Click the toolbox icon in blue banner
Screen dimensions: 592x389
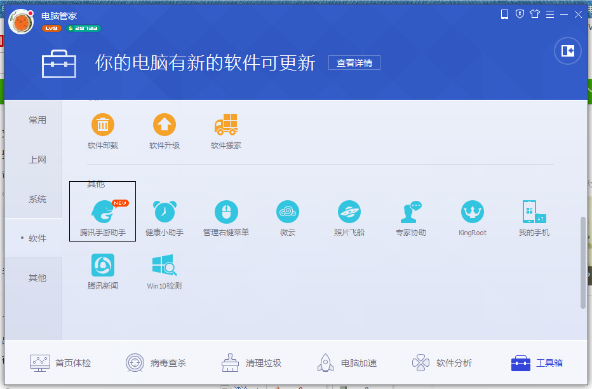tap(59, 64)
